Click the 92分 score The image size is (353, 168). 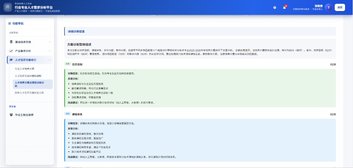[333, 64]
